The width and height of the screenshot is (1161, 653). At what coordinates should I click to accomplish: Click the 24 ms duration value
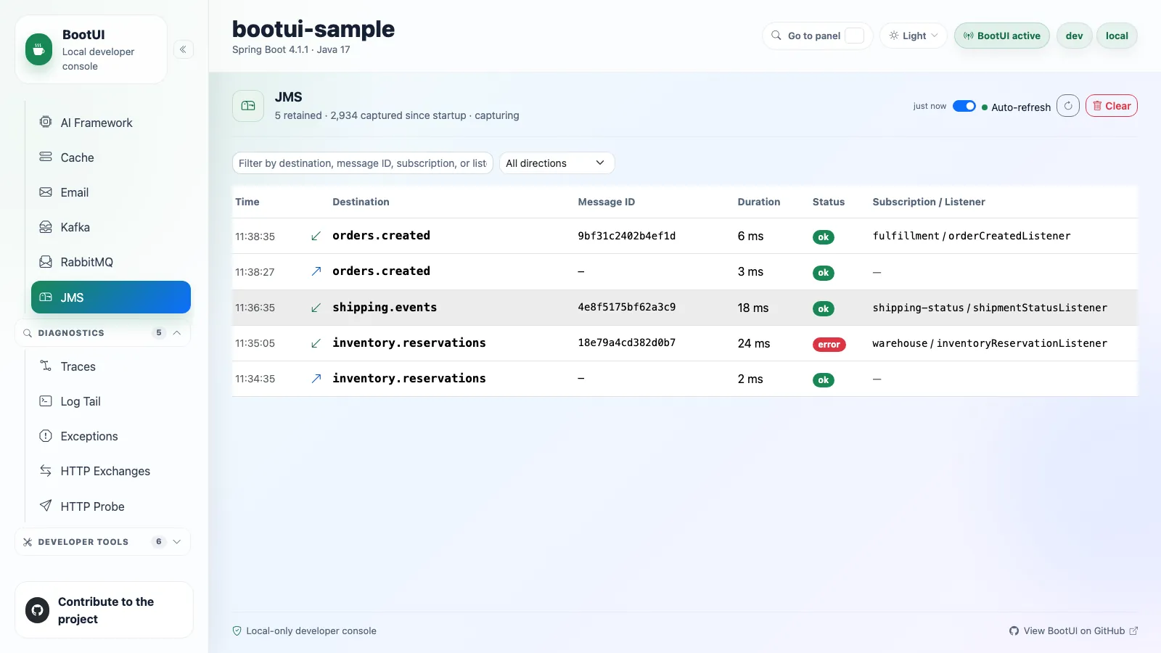tap(754, 343)
